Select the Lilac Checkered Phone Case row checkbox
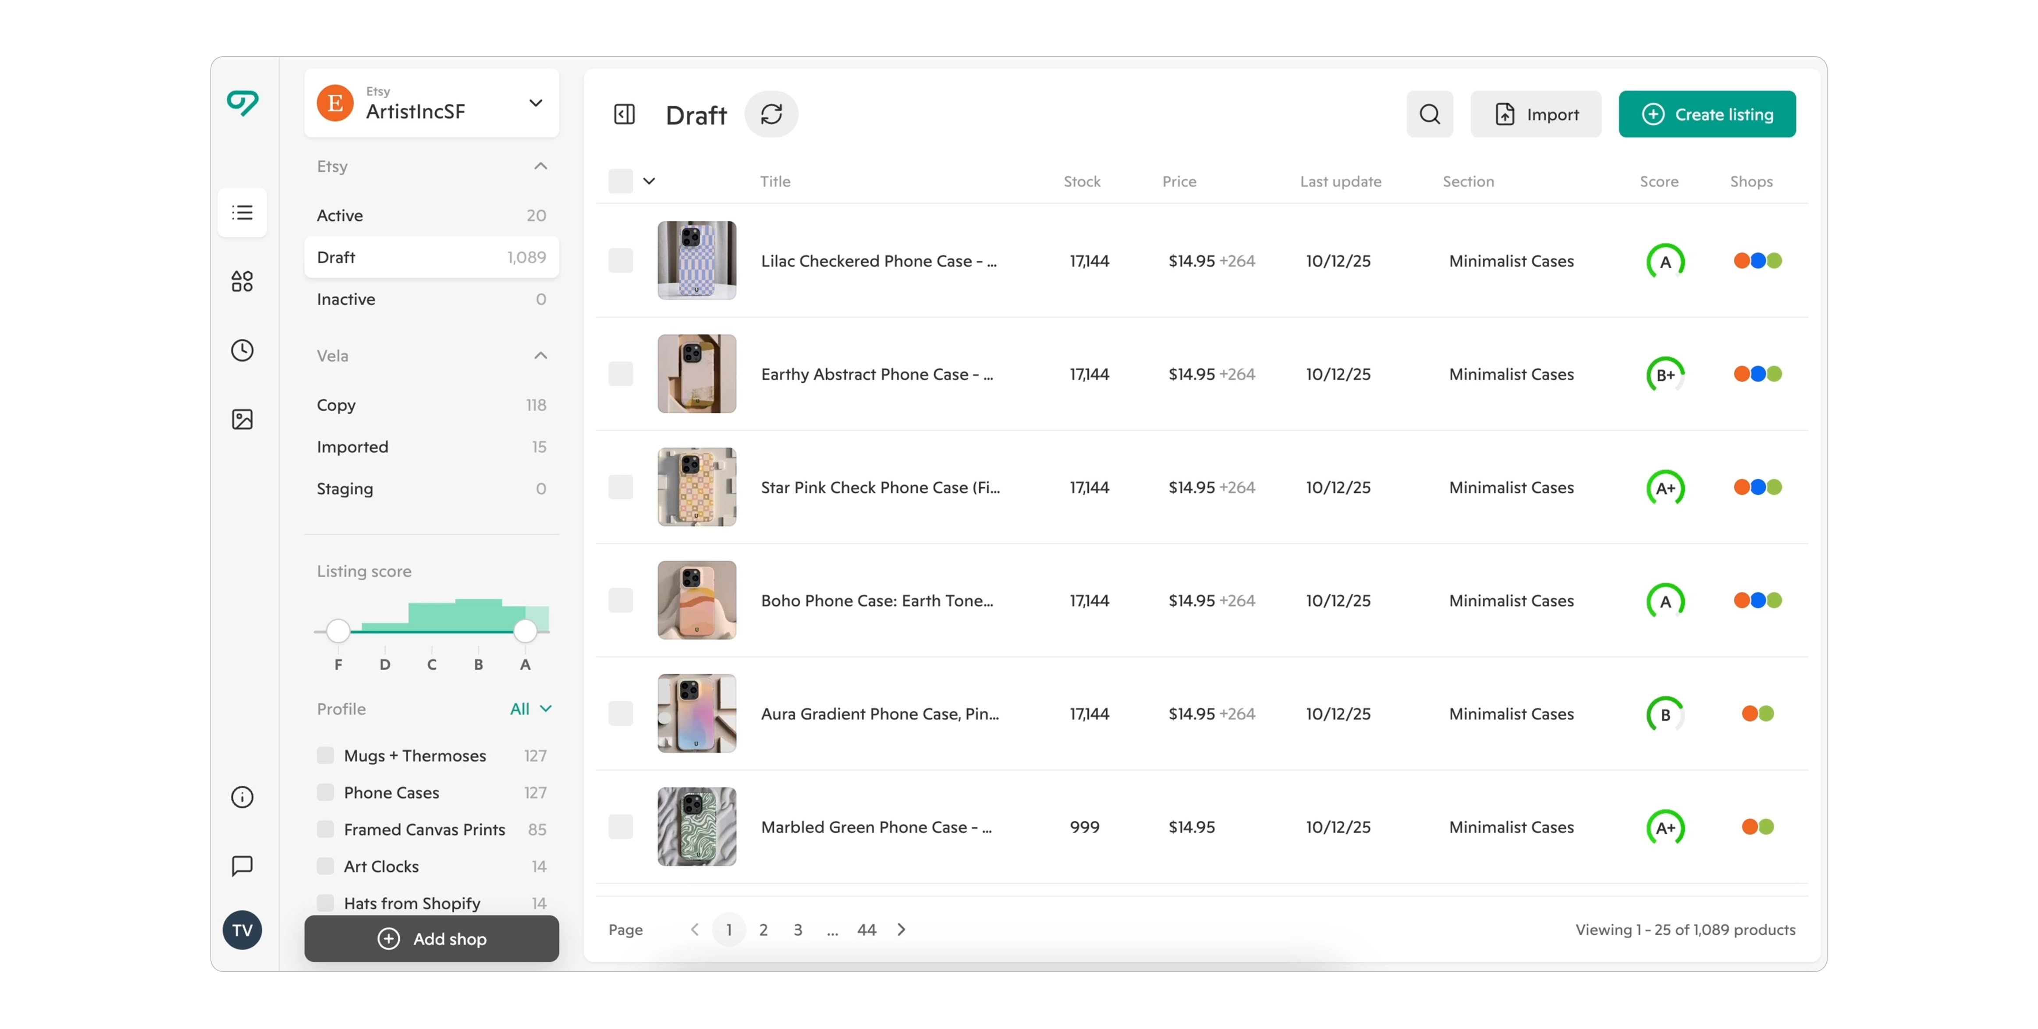 coord(620,260)
